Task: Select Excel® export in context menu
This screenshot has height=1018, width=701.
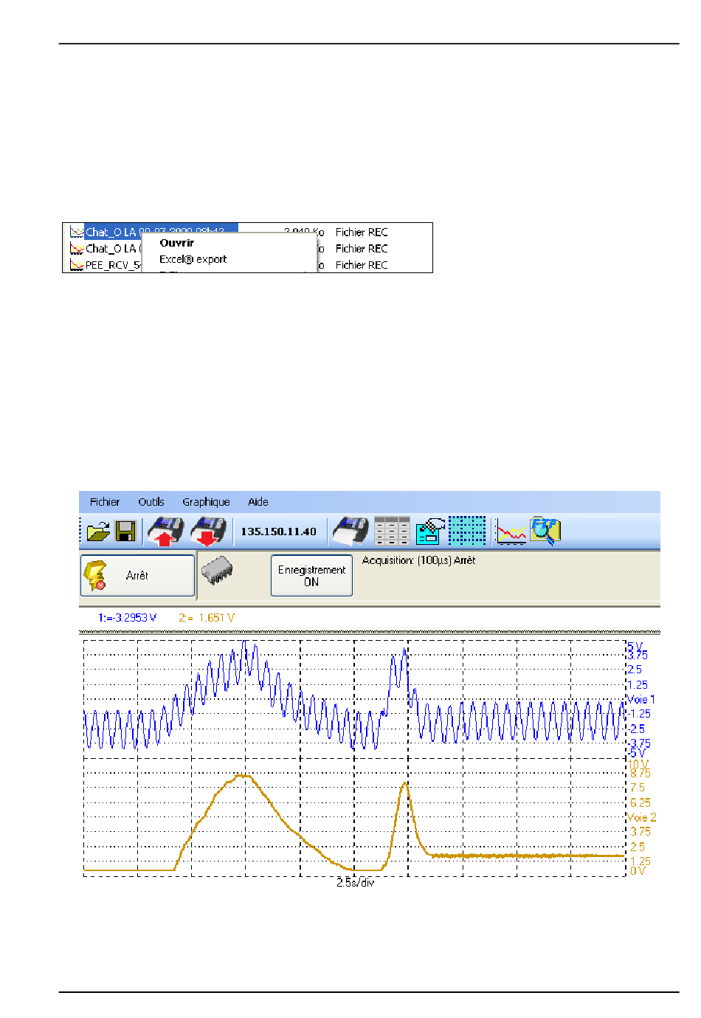Action: point(193,259)
